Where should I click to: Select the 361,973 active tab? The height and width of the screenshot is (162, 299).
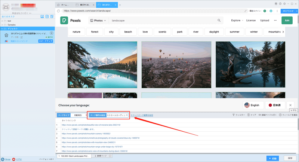pyautogui.click(x=107, y=5)
